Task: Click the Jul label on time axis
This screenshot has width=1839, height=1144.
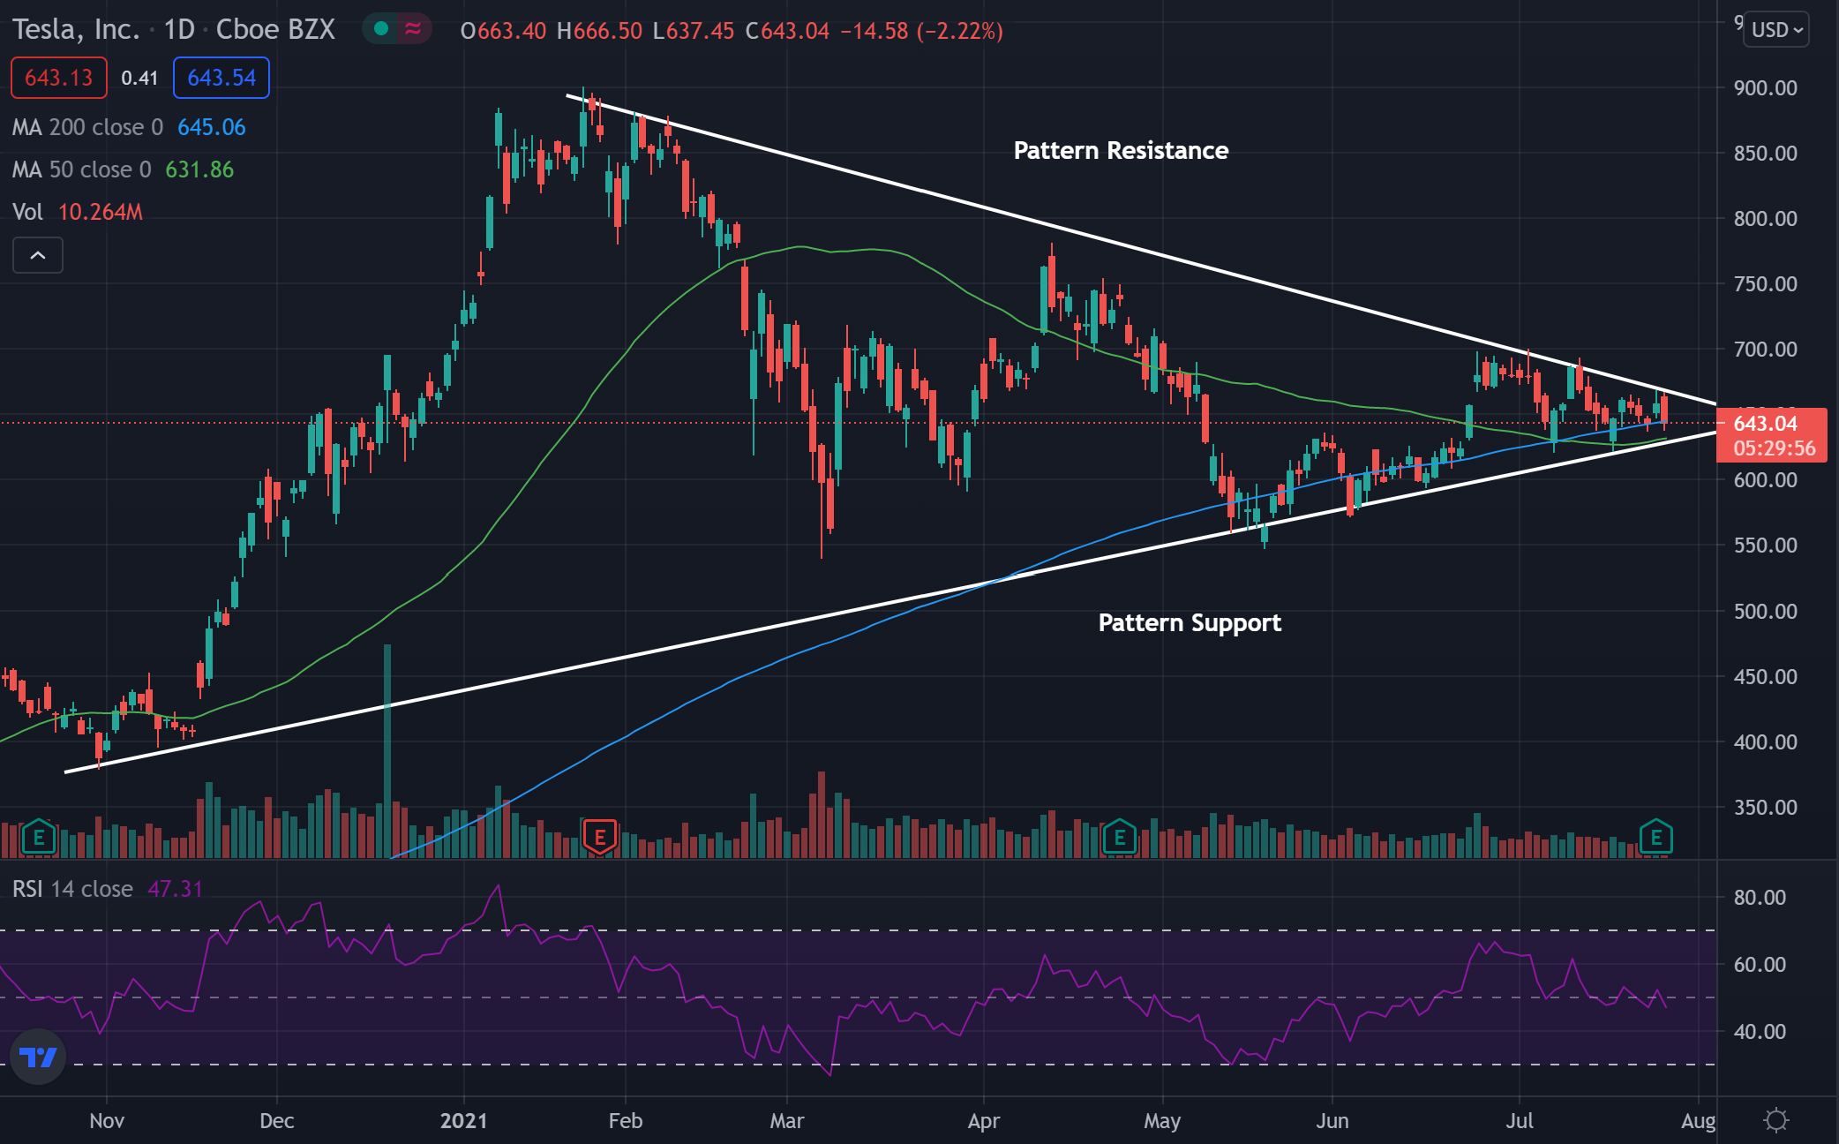Action: 1520,1121
